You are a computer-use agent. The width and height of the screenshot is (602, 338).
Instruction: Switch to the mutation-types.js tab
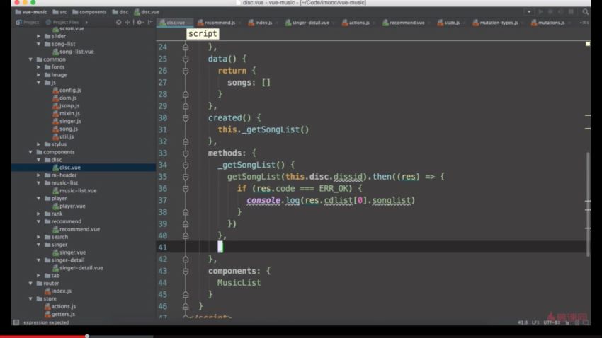click(495, 23)
